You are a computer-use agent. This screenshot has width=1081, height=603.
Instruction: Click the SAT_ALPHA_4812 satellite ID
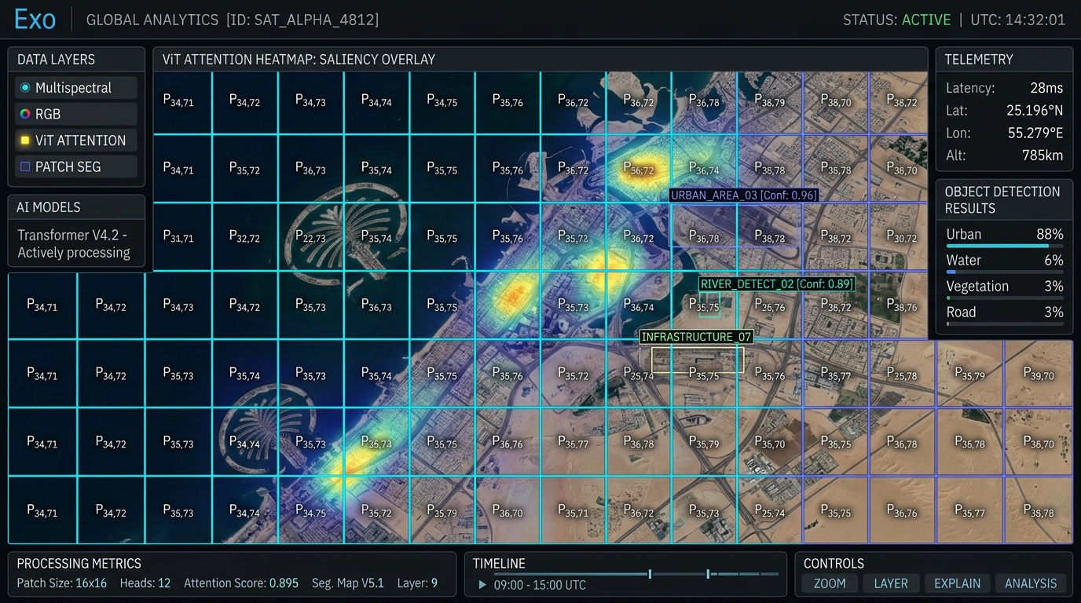tap(315, 20)
